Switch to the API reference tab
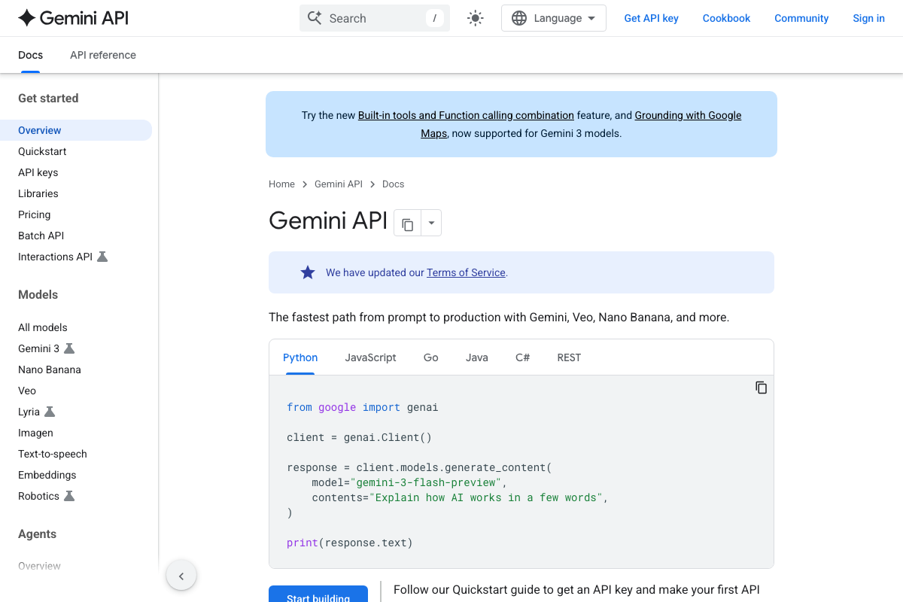Viewport: 903px width, 602px height. 103,55
